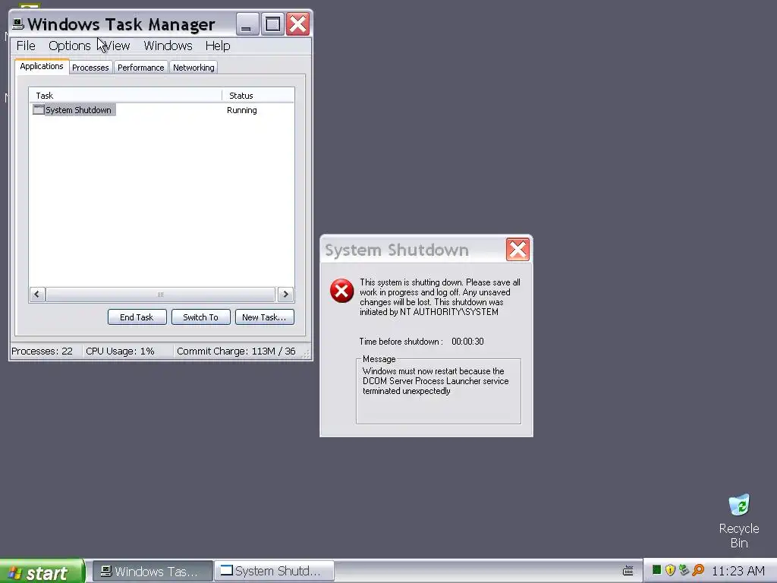Sort applications by the Task column header
The height and width of the screenshot is (583, 777).
click(125, 95)
